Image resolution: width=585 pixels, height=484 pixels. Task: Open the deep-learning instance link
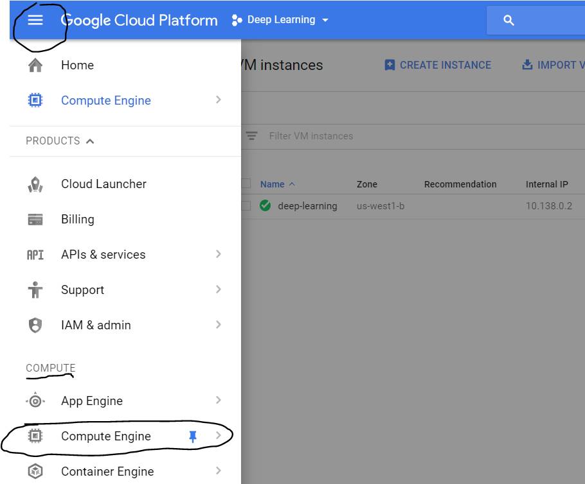point(307,206)
